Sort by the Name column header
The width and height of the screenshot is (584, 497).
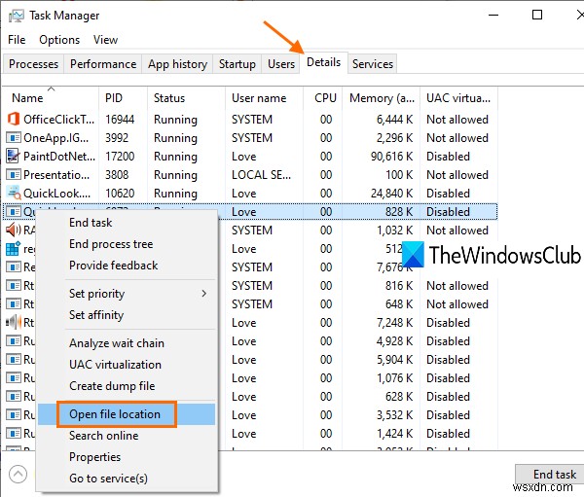(x=51, y=98)
